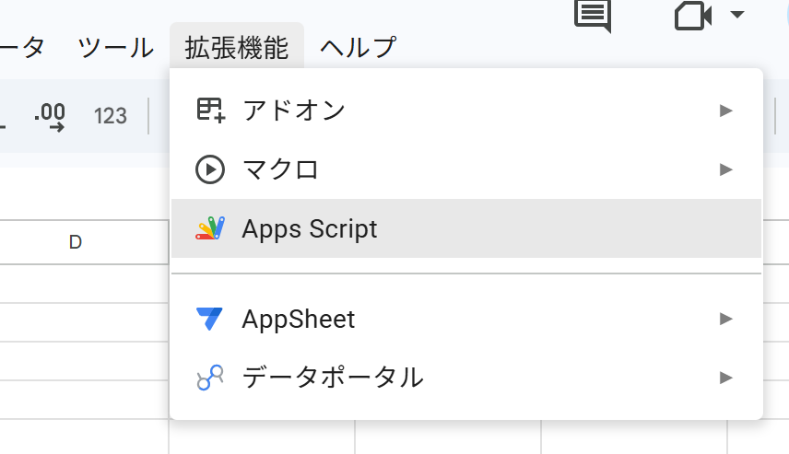Click the blue AppSheet icon
Screen dimensions: 789x454
tap(209, 319)
